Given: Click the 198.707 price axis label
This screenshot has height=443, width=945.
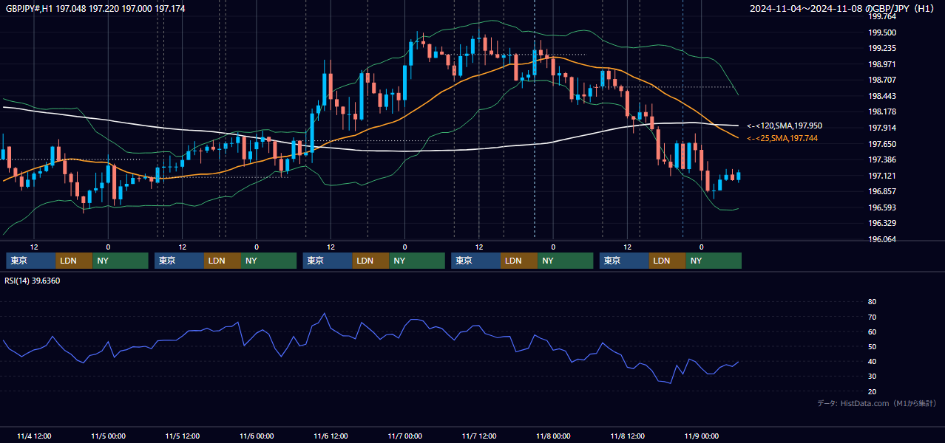Looking at the screenshot, I should pyautogui.click(x=882, y=80).
